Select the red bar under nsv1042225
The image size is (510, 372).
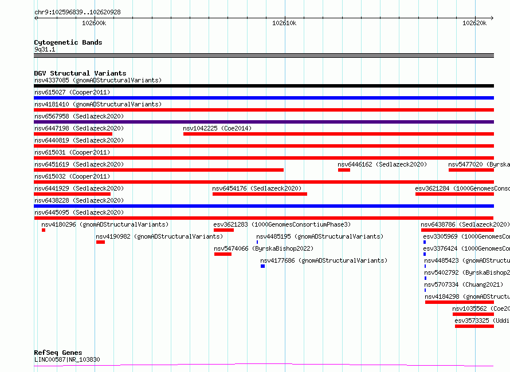[339, 134]
